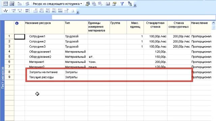Select the 'Ставка сверхурочных' column header

click(179, 27)
